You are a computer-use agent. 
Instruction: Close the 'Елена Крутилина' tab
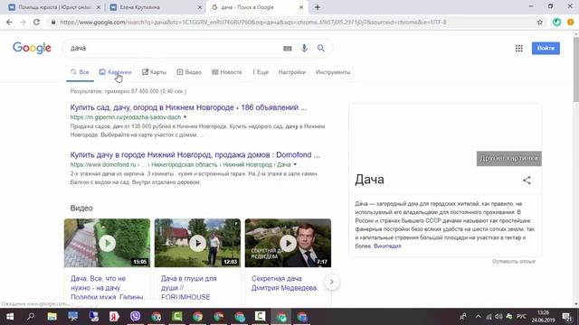point(200,7)
